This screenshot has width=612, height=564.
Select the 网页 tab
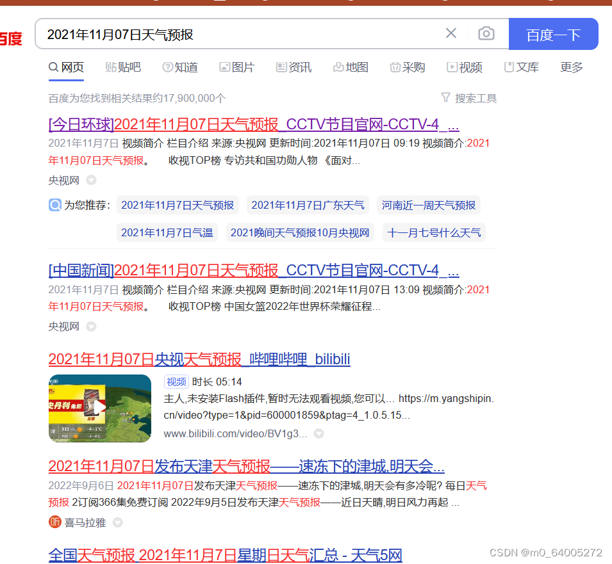pyautogui.click(x=67, y=67)
